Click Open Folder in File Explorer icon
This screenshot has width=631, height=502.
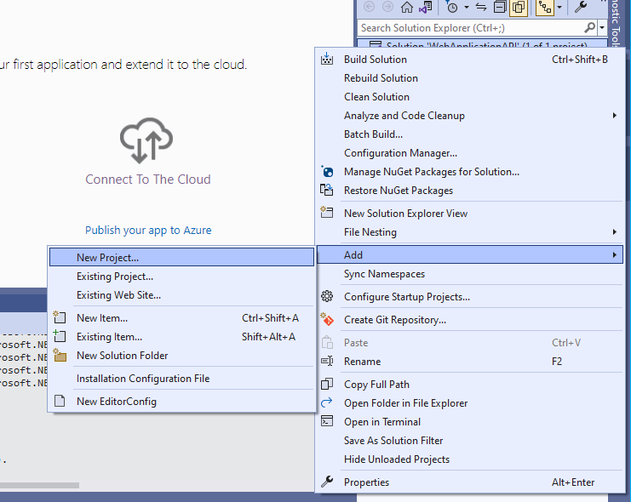[327, 402]
